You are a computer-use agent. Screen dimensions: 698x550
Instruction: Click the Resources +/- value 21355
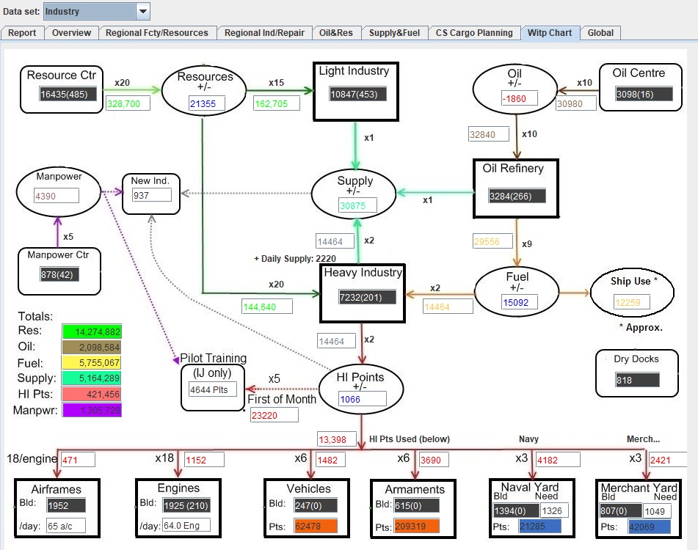[206, 103]
